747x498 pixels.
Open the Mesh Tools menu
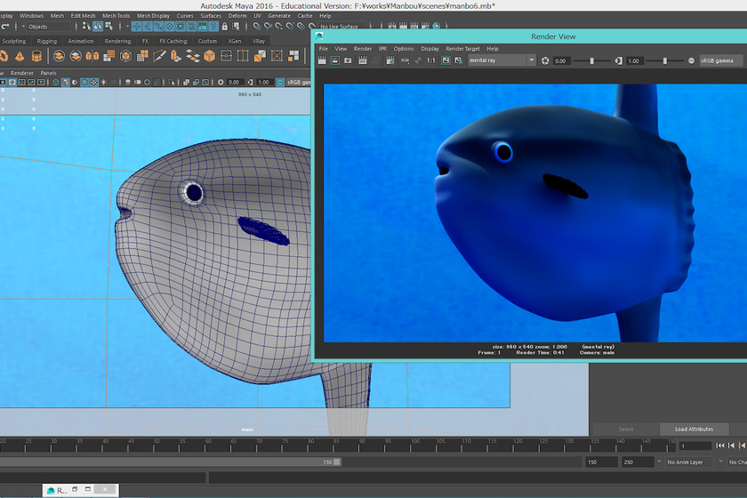tap(116, 15)
